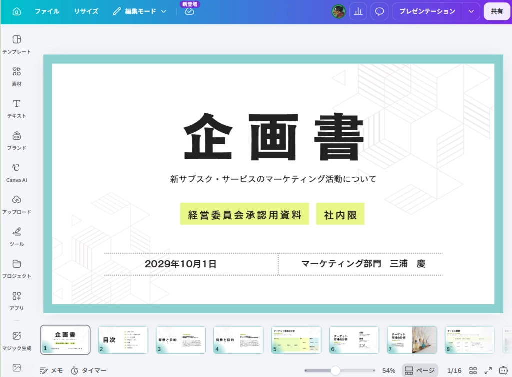The image size is (512, 377).
Task: Select マーケティング部門 三浦 慶 text
Action: coord(363,264)
